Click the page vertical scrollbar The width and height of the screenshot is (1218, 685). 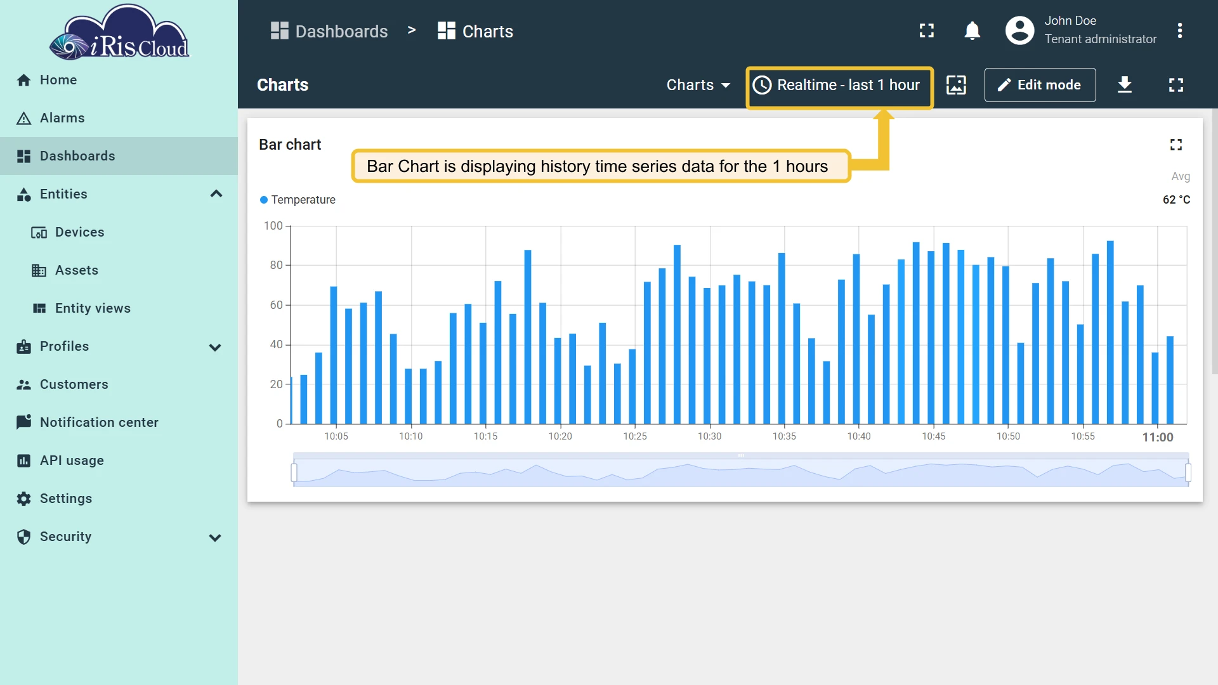coord(1214,241)
